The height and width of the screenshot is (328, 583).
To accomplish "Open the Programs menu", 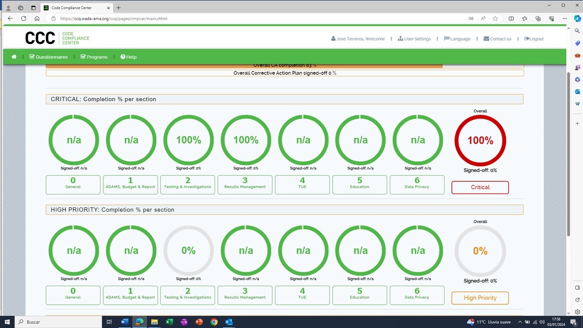I will pos(94,57).
